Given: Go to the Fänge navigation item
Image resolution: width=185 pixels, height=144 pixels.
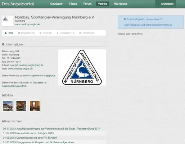Looking at the screenshot, I should click(x=73, y=4).
